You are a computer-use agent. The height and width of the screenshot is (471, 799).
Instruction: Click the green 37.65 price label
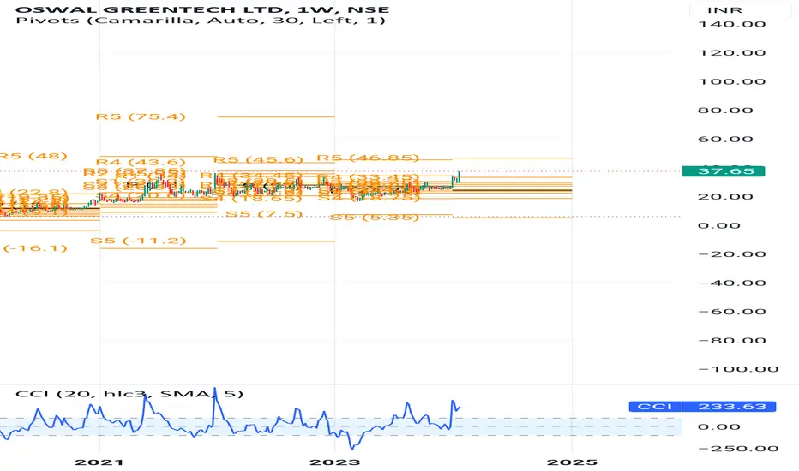coord(724,171)
